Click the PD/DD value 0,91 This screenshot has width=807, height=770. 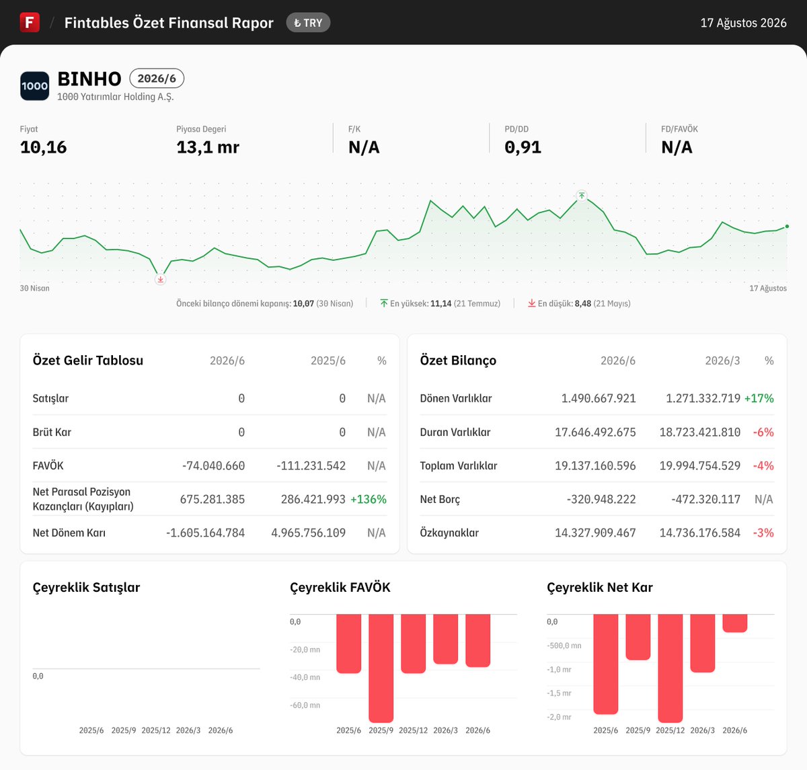coord(523,147)
